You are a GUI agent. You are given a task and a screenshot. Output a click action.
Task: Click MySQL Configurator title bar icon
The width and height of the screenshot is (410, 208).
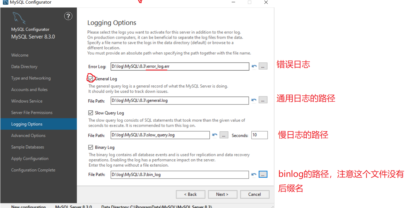click(5, 2)
